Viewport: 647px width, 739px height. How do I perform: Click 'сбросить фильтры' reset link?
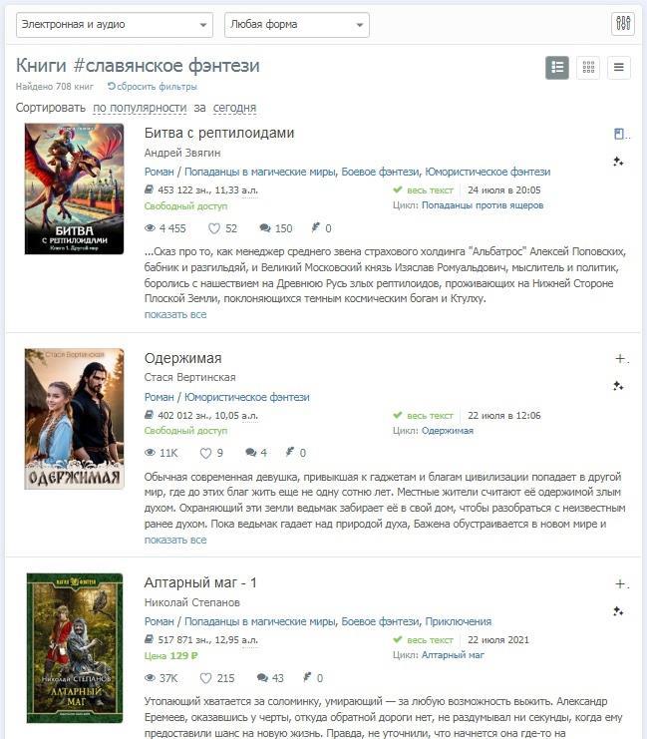pyautogui.click(x=153, y=87)
